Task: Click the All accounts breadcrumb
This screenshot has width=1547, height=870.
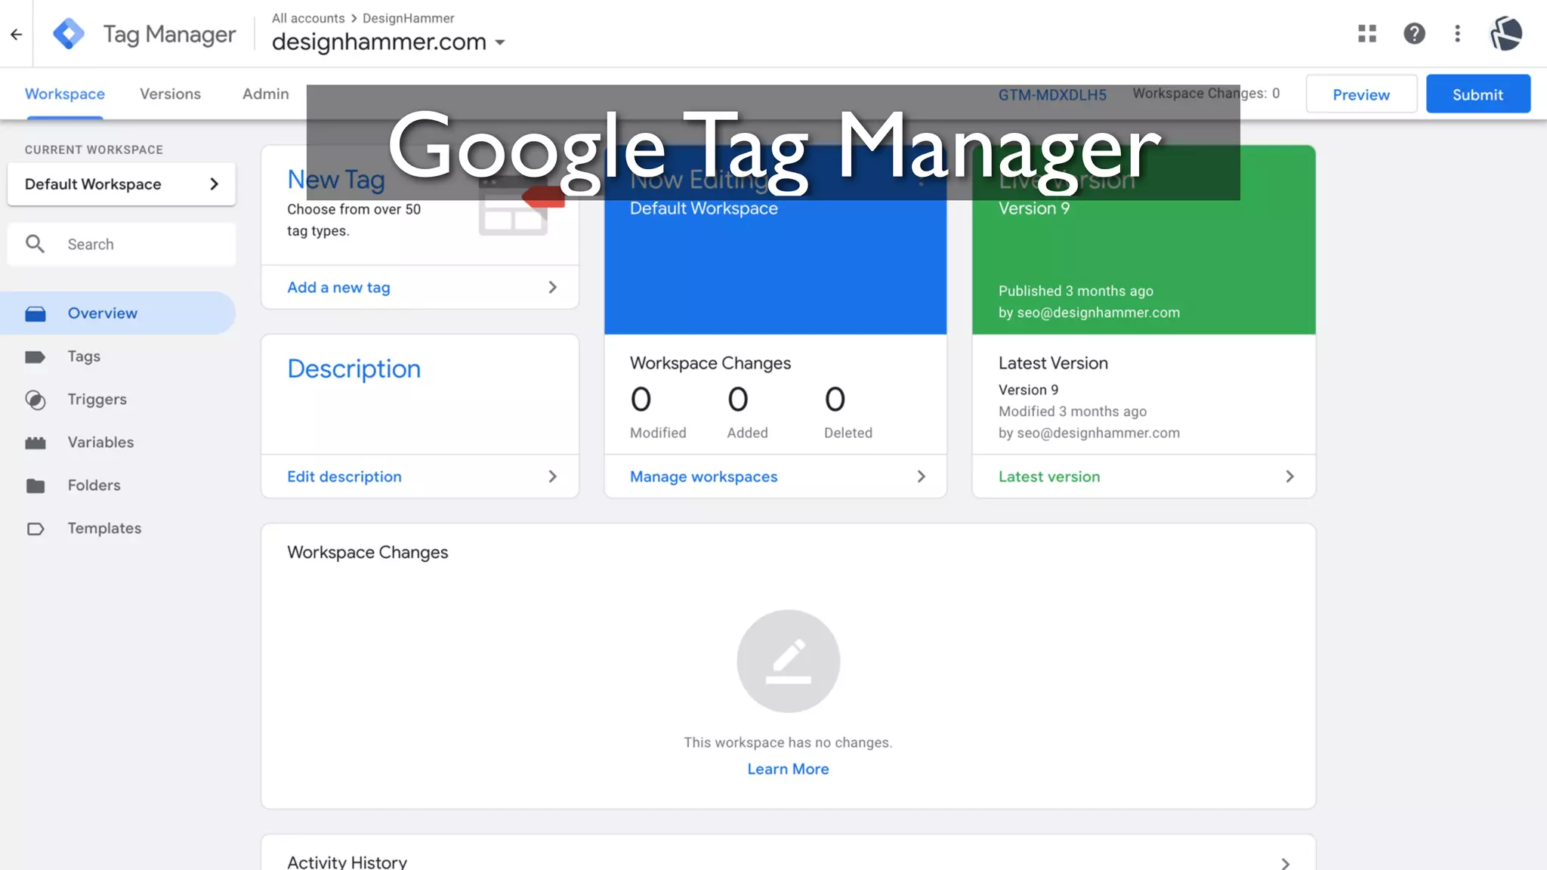Action: tap(308, 18)
